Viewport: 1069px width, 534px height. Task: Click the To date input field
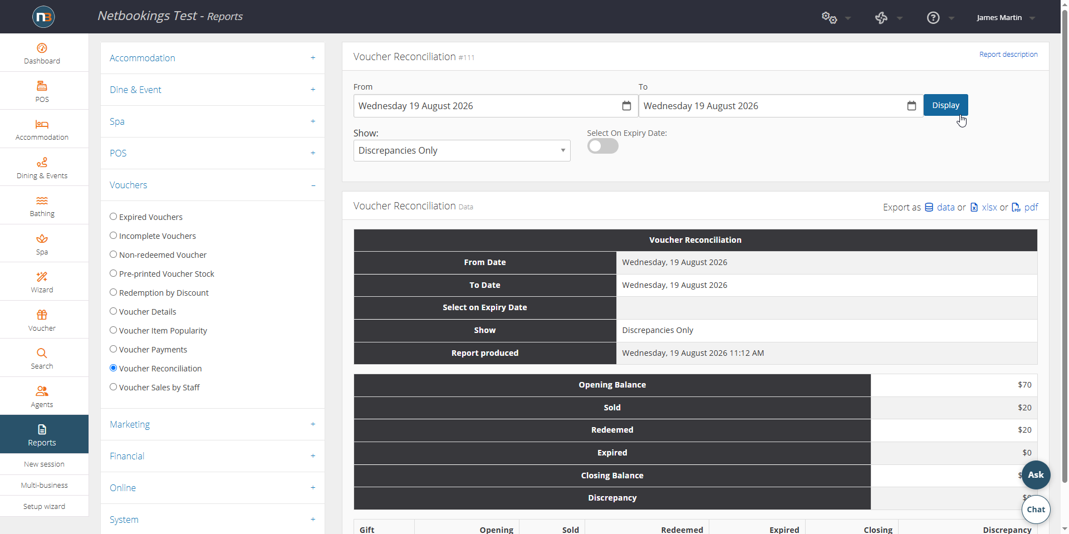(x=781, y=106)
